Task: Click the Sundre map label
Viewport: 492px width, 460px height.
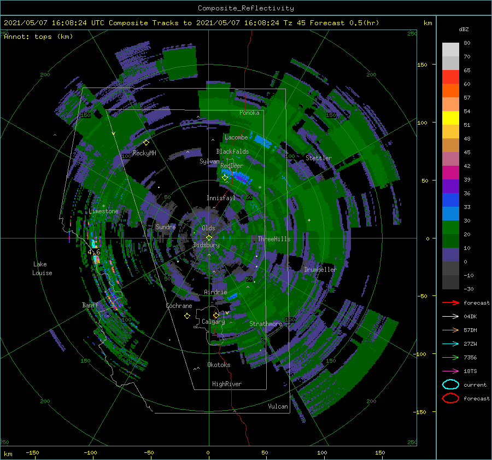Action: click(166, 227)
